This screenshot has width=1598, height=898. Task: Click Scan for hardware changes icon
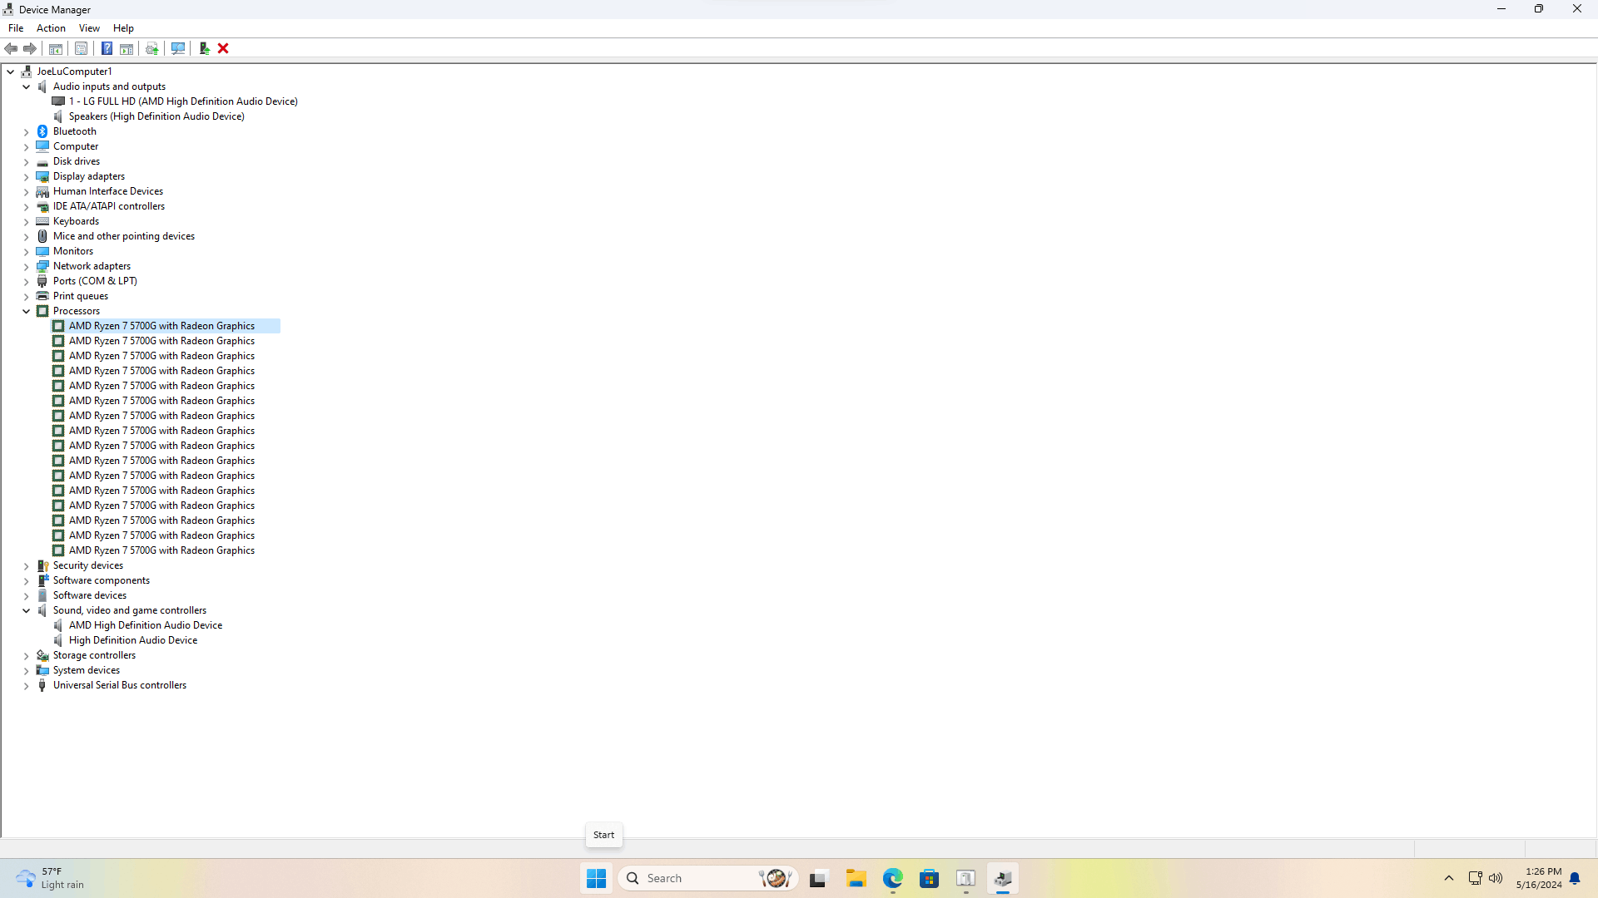pos(177,49)
